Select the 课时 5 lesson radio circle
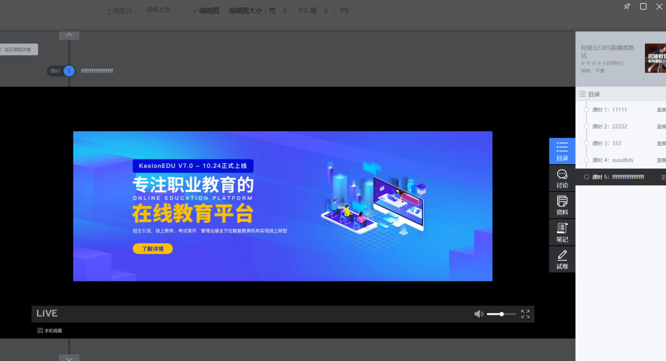The height and width of the screenshot is (361, 666). pos(586,177)
